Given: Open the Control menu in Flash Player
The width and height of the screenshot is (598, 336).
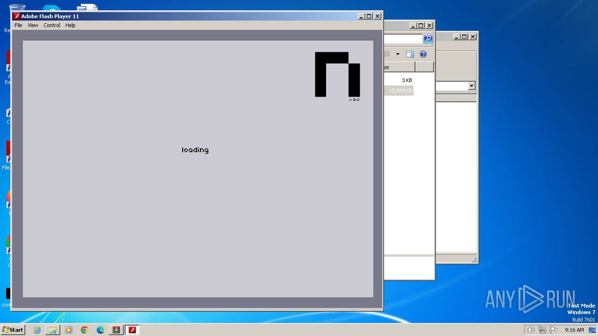Looking at the screenshot, I should [52, 25].
